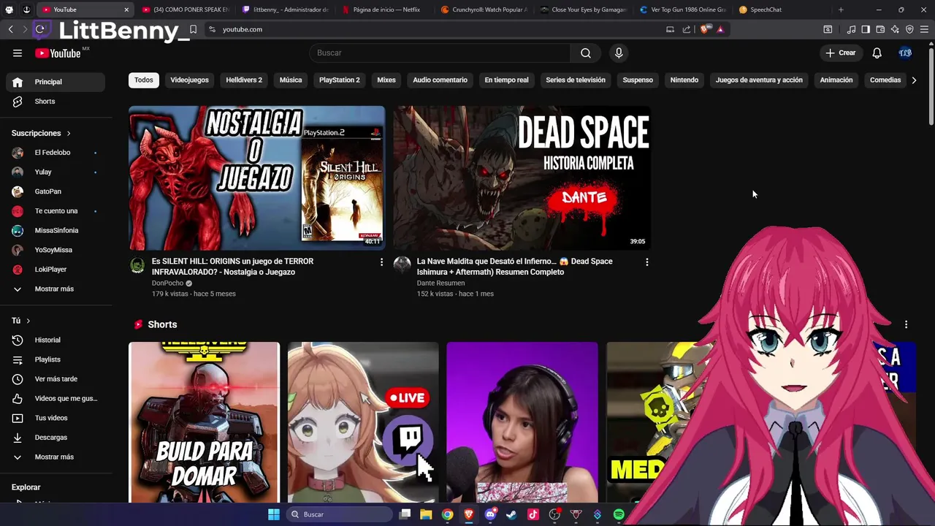Open Historial in the sidebar
Screen dimensions: 935x526
tap(56, 340)
